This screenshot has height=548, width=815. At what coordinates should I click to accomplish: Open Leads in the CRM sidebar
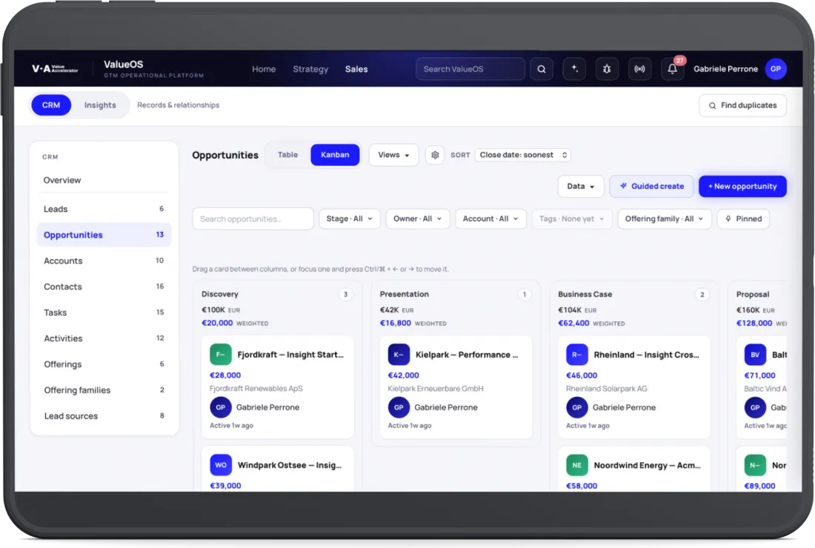(x=104, y=209)
